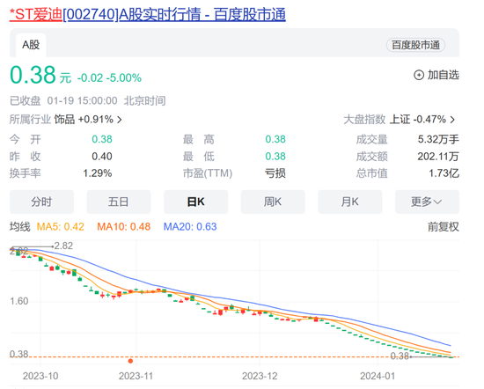Click the 0.38 low price marker near 2024-01
484x389 pixels.
click(x=400, y=356)
